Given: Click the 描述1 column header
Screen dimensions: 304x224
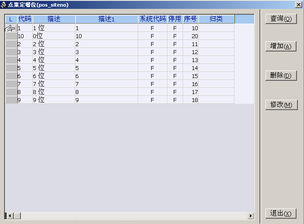Looking at the screenshot, I should click(x=106, y=19).
